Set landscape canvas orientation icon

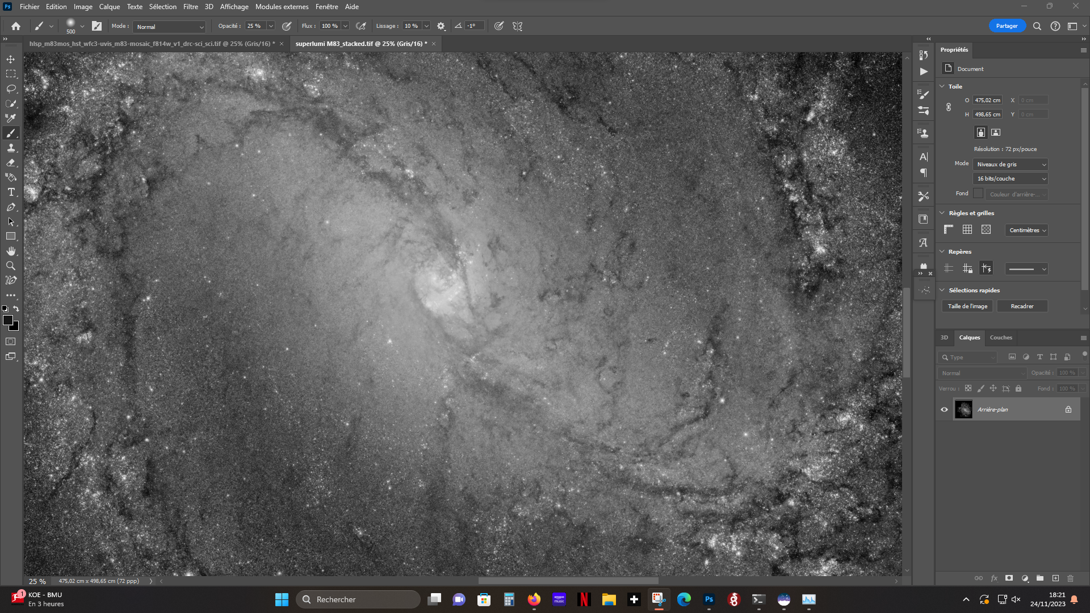click(996, 132)
